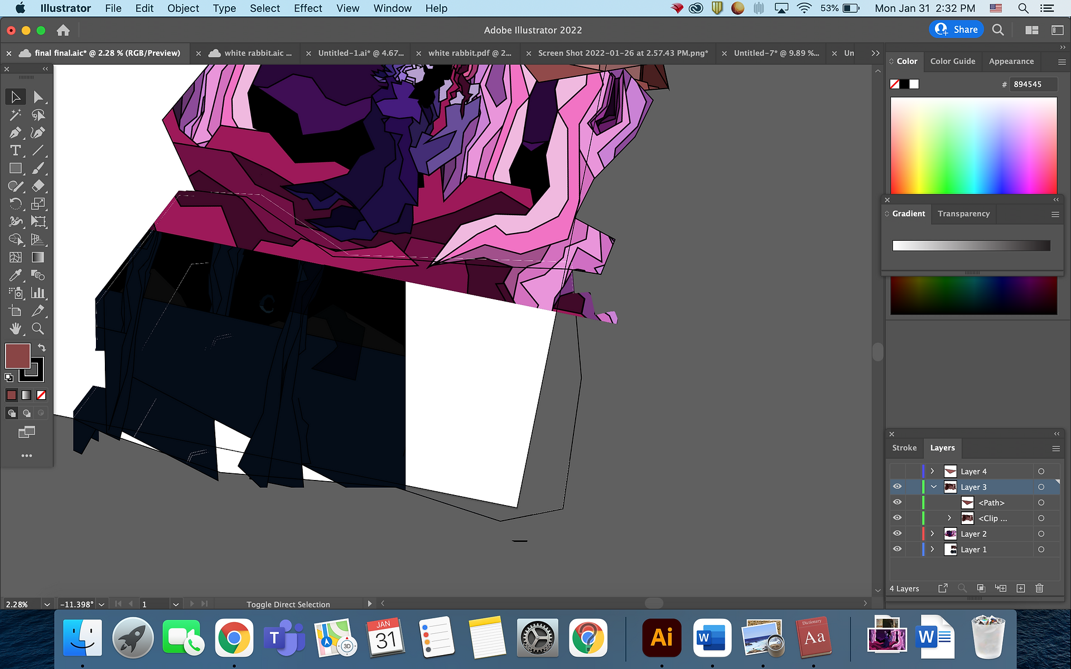This screenshot has width=1071, height=669.
Task: Pick the Eyedropper tool
Action: tap(16, 275)
